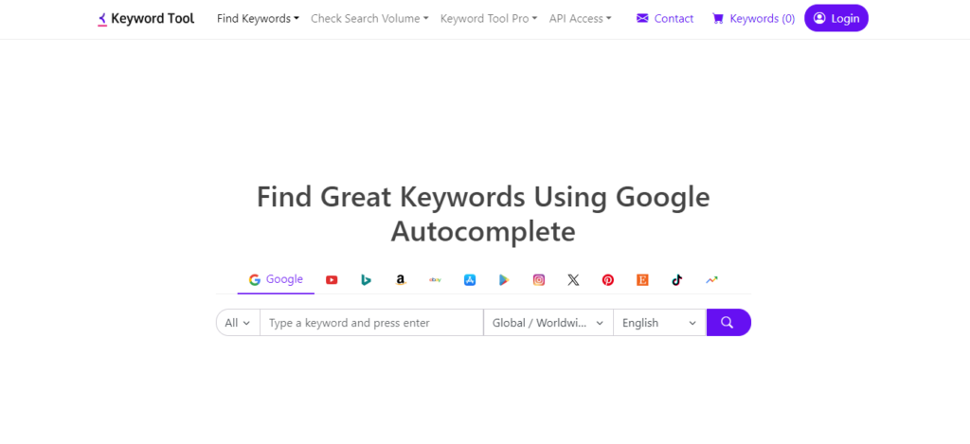Open the Keywords (0) cart
Screen dimensions: 970x444
753,19
